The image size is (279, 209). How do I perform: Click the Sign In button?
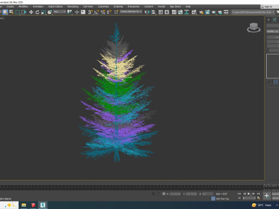click(267, 6)
